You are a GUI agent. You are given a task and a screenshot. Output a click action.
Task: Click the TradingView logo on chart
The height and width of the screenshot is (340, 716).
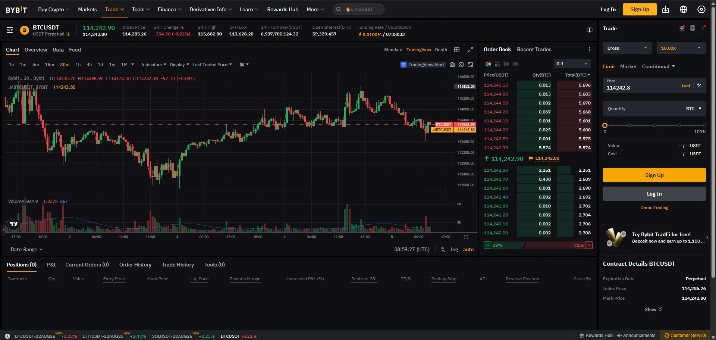pyautogui.click(x=14, y=224)
